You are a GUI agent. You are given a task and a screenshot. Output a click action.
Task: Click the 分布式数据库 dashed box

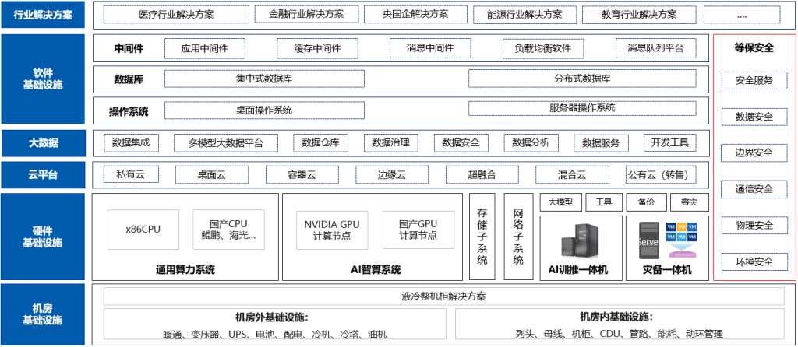coord(581,79)
